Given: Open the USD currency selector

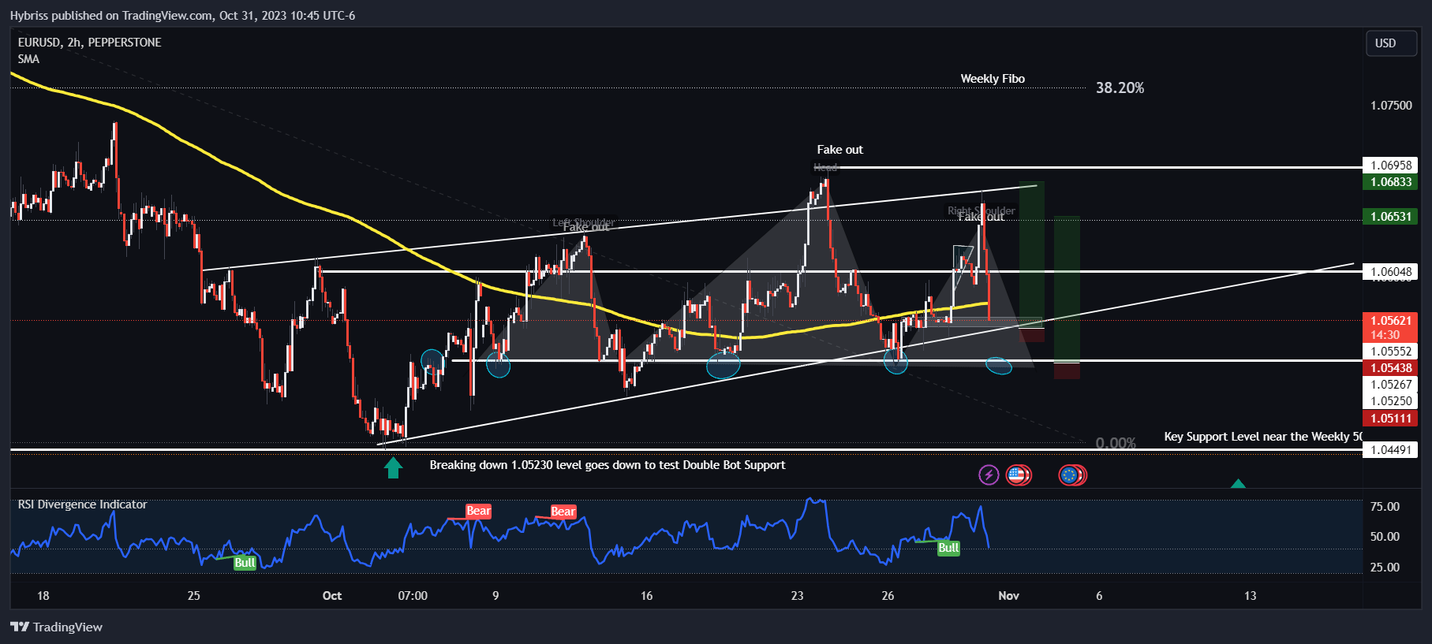Looking at the screenshot, I should pyautogui.click(x=1393, y=43).
